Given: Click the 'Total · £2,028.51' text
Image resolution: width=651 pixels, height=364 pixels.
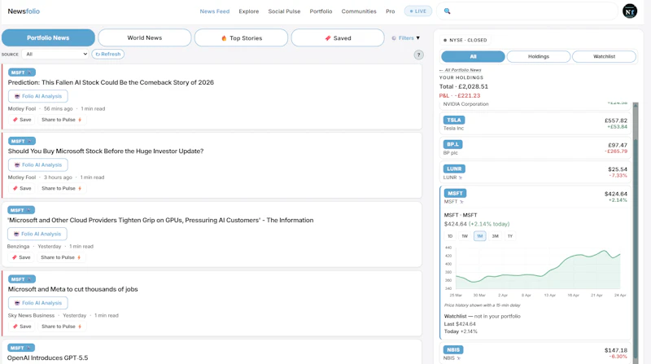Looking at the screenshot, I should [x=463, y=86].
